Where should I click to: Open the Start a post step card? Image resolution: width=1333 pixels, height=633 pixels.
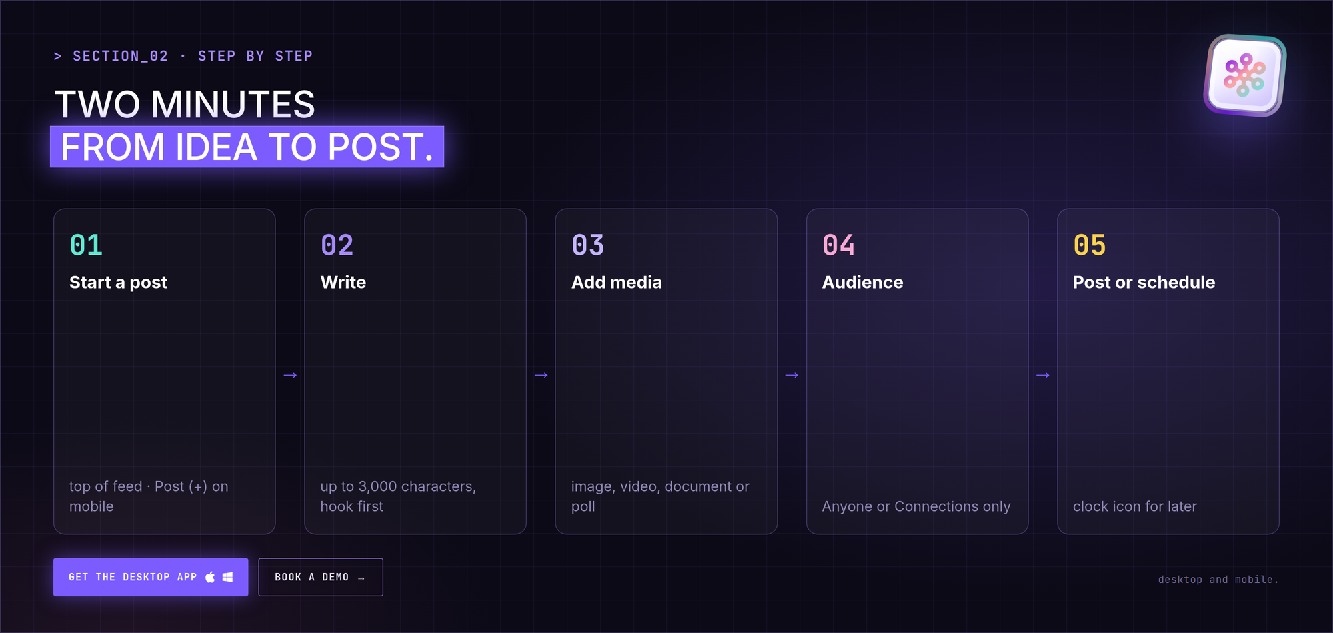[x=165, y=371]
